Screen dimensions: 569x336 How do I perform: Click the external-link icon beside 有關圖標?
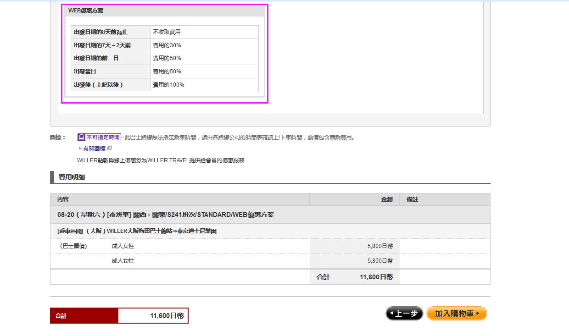110,148
